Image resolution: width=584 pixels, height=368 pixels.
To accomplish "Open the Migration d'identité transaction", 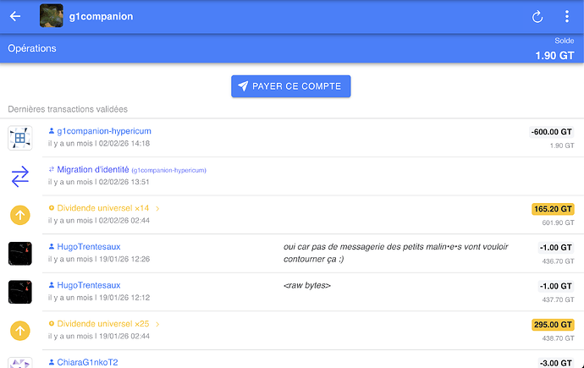I will point(98,169).
